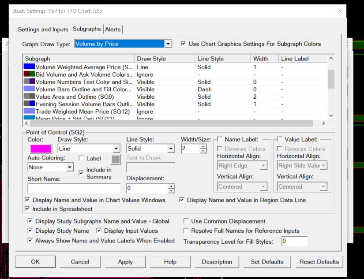
Task: Click the Subgraph column header
Action: pos(79,59)
